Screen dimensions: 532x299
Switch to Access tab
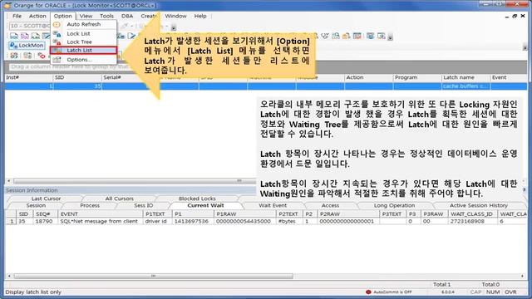coord(330,205)
